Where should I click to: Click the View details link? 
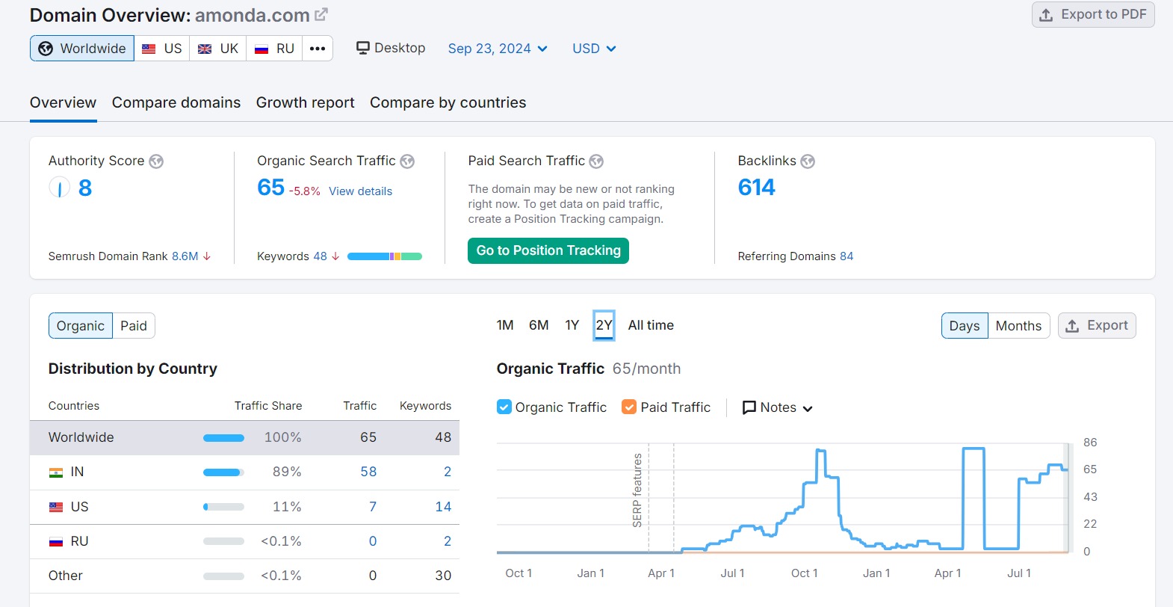[x=360, y=191]
